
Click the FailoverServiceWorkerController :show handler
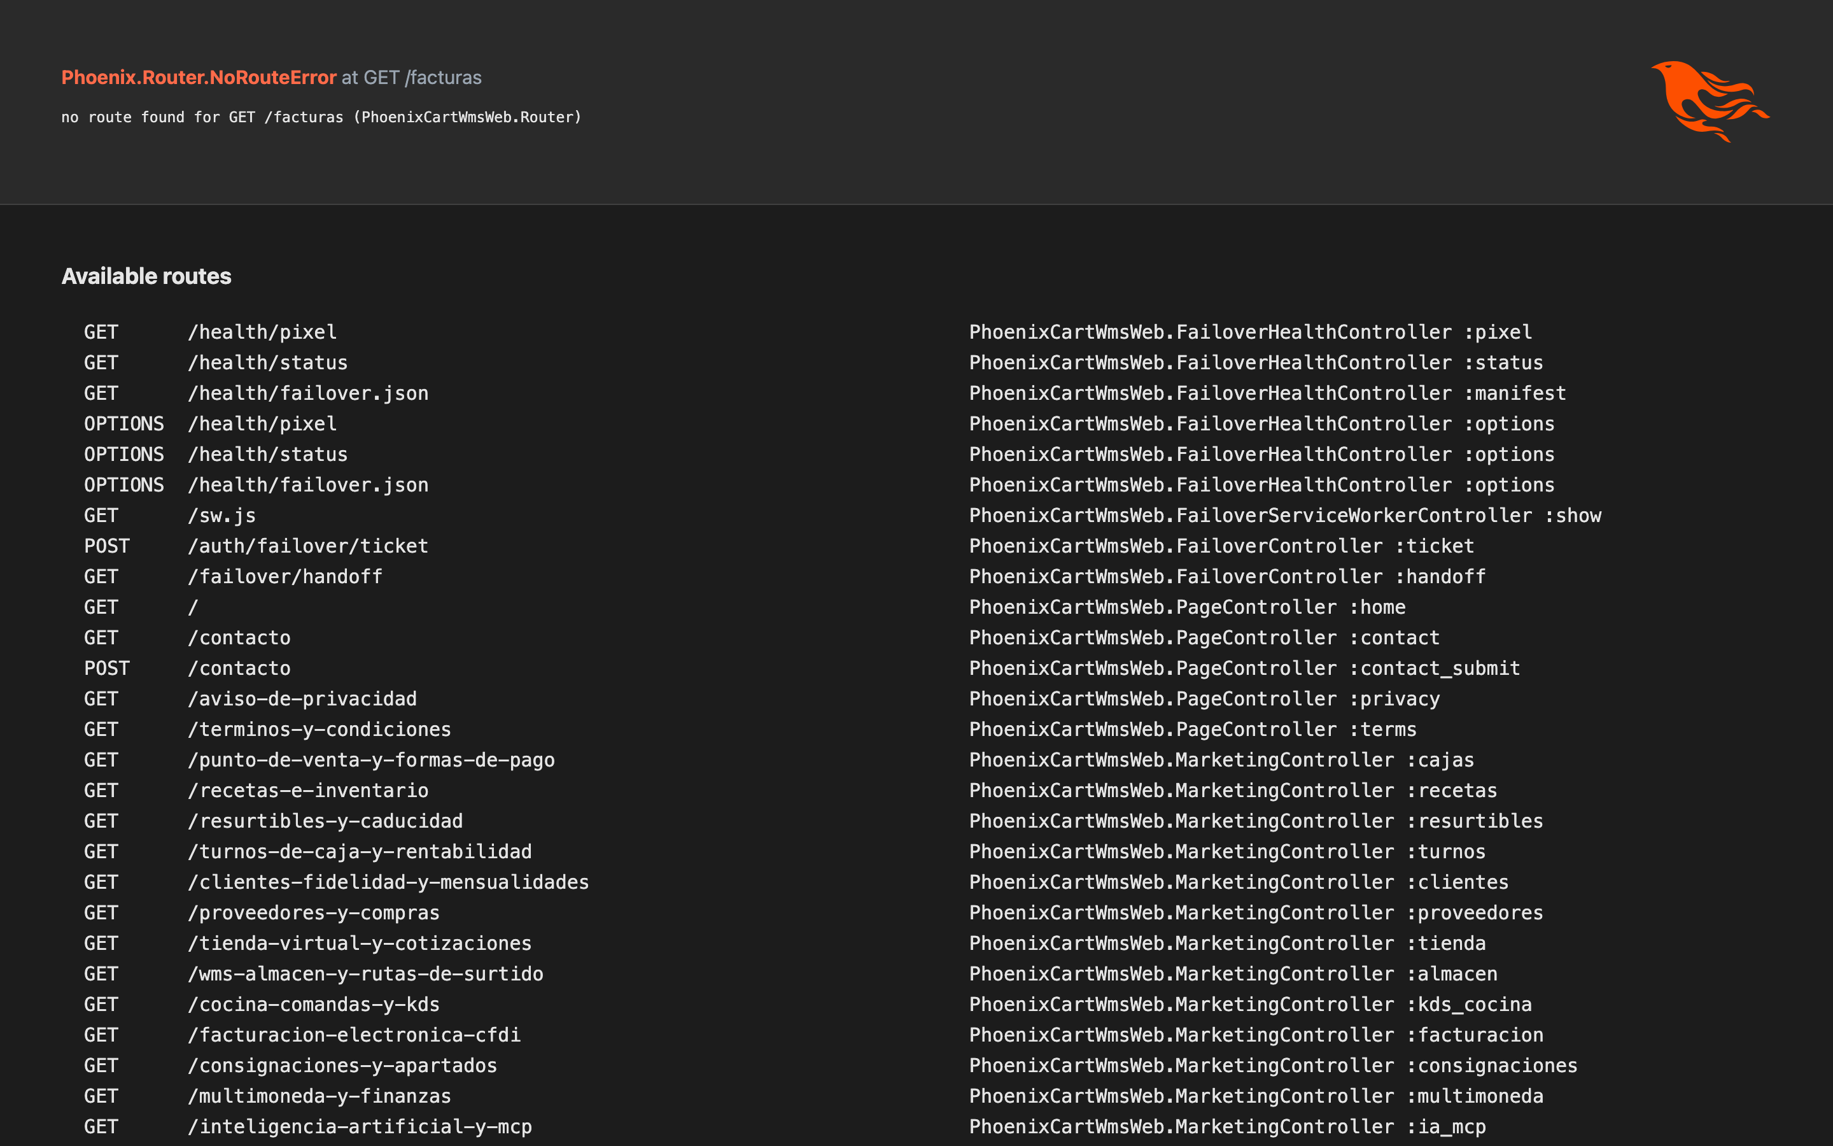point(1284,516)
